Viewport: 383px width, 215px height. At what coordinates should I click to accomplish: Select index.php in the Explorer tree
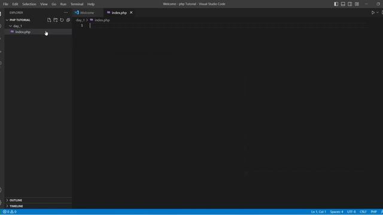[x=38, y=32]
